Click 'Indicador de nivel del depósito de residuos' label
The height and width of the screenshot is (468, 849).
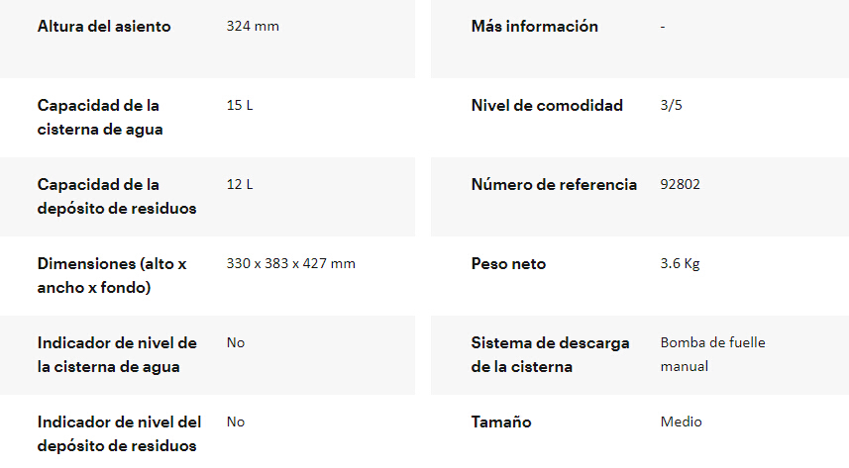[119, 433]
